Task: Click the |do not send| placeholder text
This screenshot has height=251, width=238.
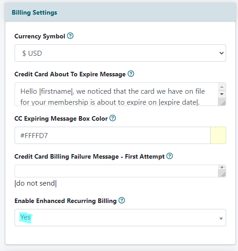Action: pyautogui.click(x=36, y=183)
